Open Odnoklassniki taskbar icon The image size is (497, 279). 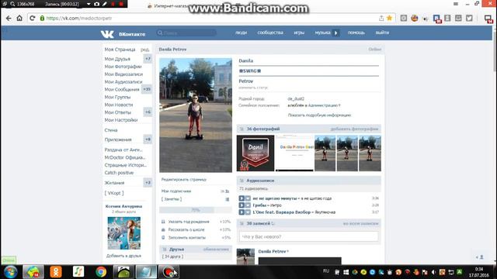56,272
